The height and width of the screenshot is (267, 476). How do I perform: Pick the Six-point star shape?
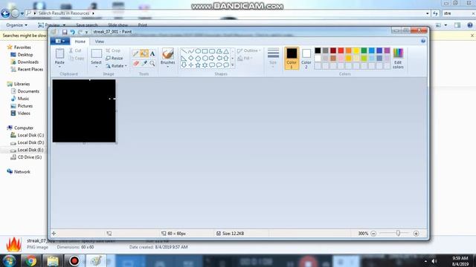coord(205,65)
